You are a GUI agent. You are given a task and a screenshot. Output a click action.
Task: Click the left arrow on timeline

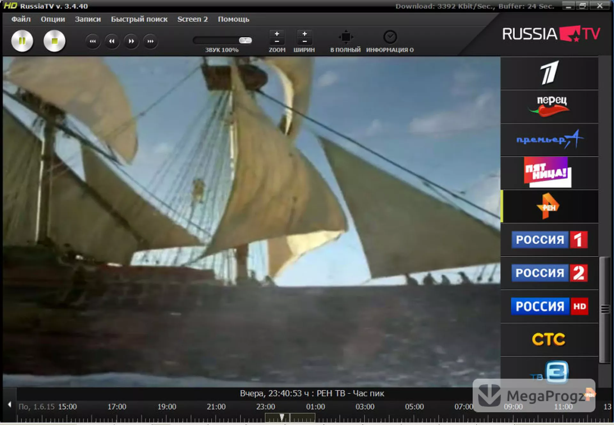click(x=10, y=405)
